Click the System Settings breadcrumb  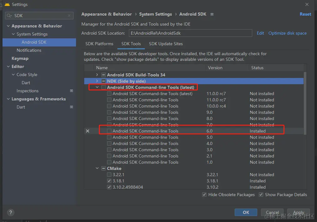[x=156, y=14]
